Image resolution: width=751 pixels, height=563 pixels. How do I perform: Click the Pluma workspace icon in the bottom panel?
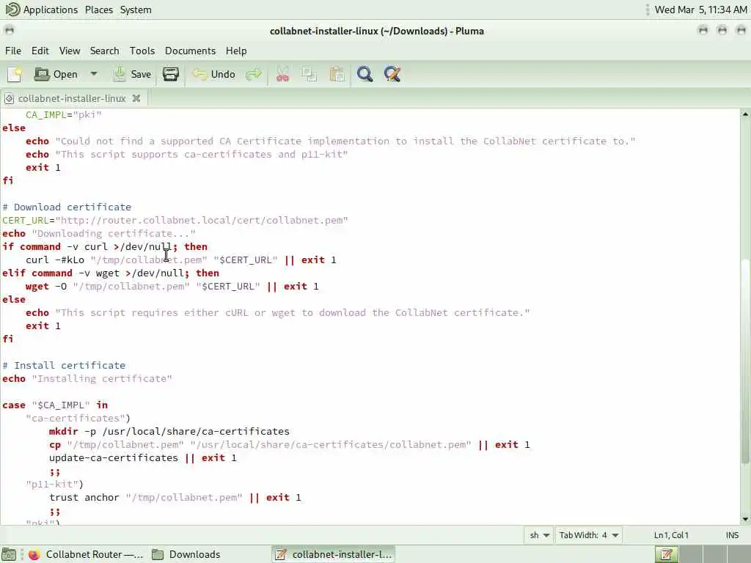point(666,554)
